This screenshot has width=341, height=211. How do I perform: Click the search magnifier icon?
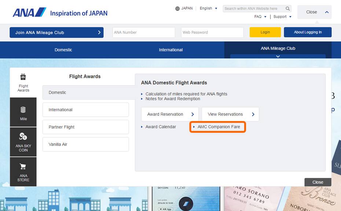287,8
